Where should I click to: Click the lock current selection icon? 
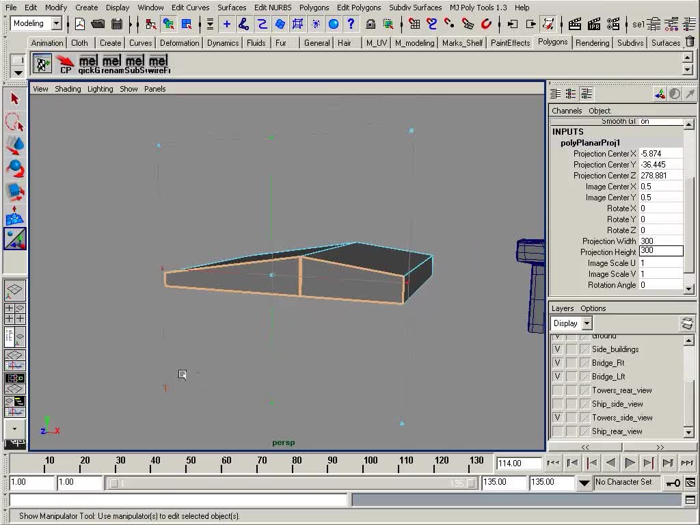(371, 24)
